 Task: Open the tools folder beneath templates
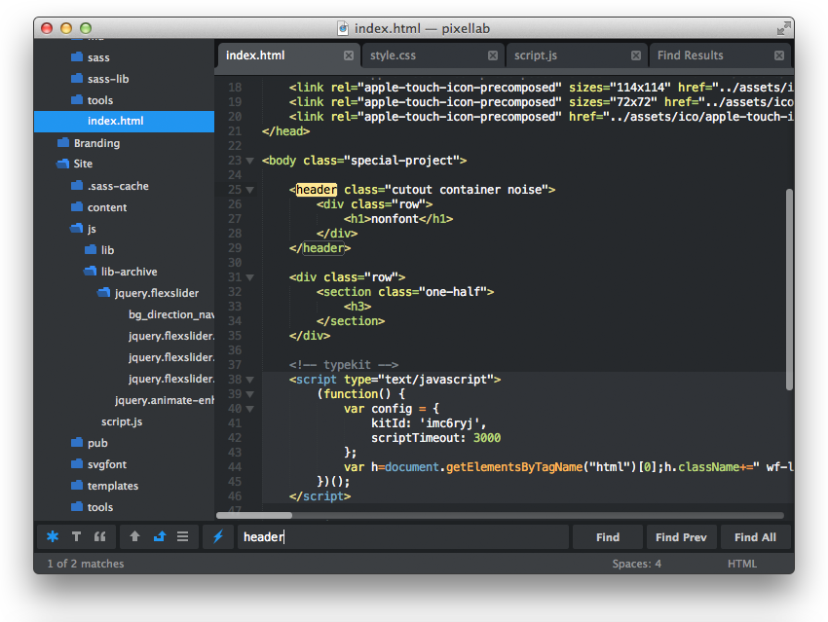100,506
